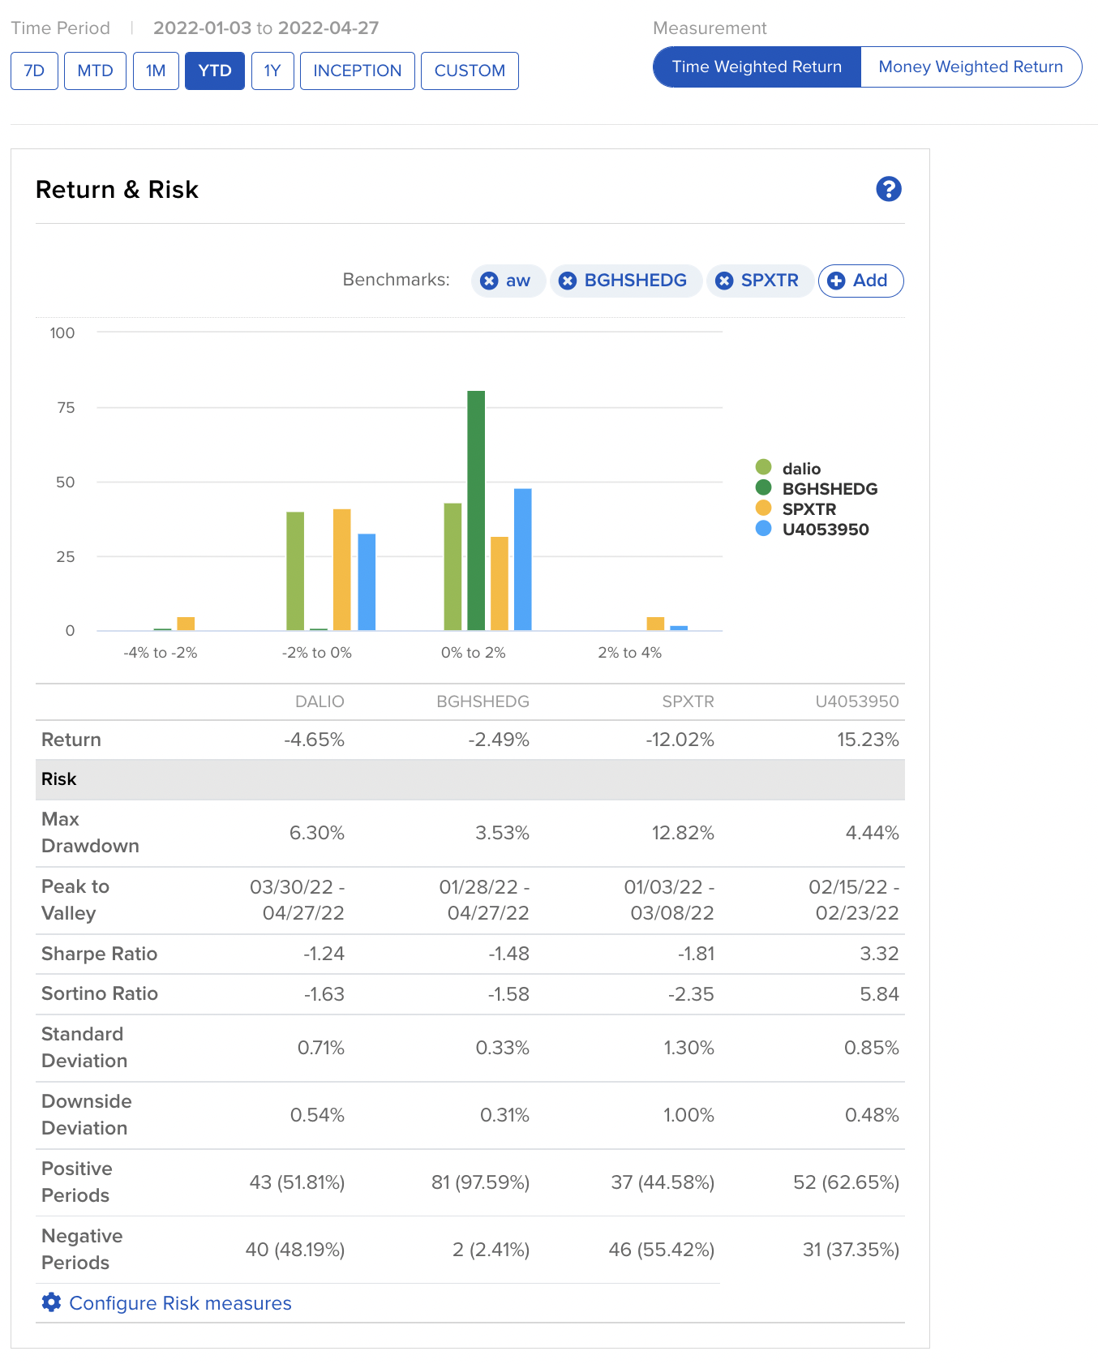This screenshot has width=1098, height=1364.
Task: Hide the SPXTR series via legend
Action: click(808, 509)
